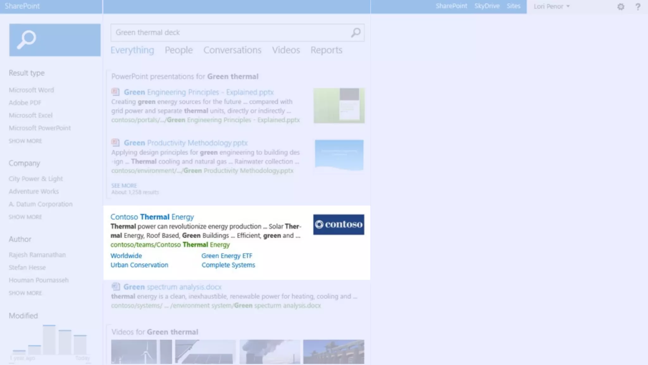
Task: Click tallest bar in Modified histogram
Action: 49,339
